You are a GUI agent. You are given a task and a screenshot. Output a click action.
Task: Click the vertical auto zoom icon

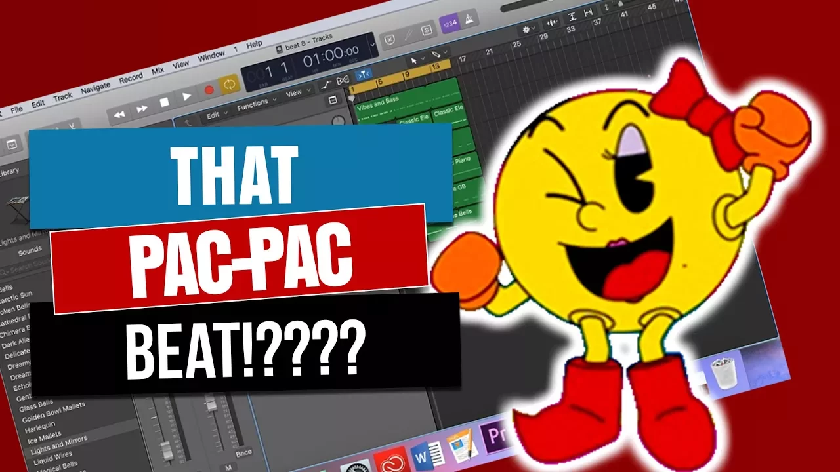point(572,18)
